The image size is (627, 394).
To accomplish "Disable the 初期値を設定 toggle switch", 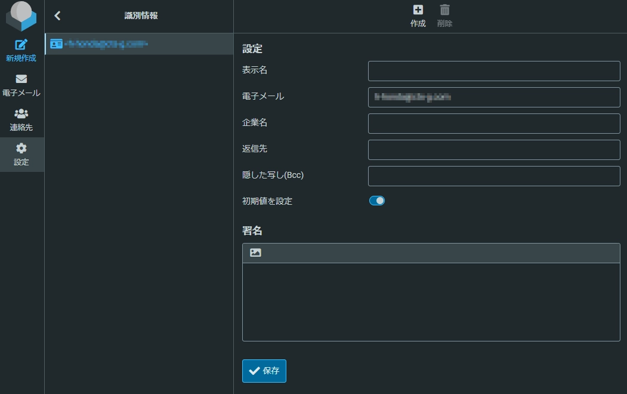I will click(377, 201).
